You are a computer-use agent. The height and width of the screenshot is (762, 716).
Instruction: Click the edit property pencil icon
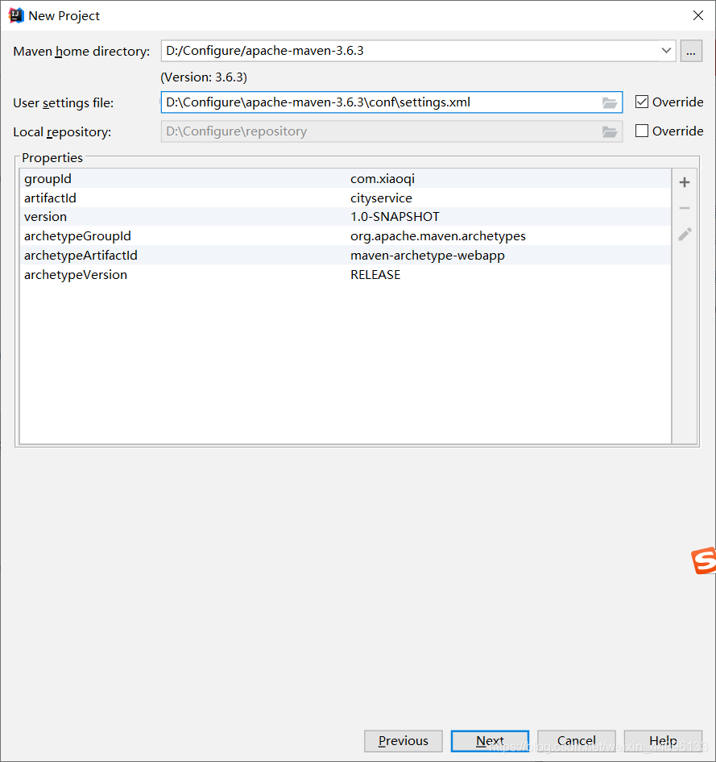(x=685, y=234)
